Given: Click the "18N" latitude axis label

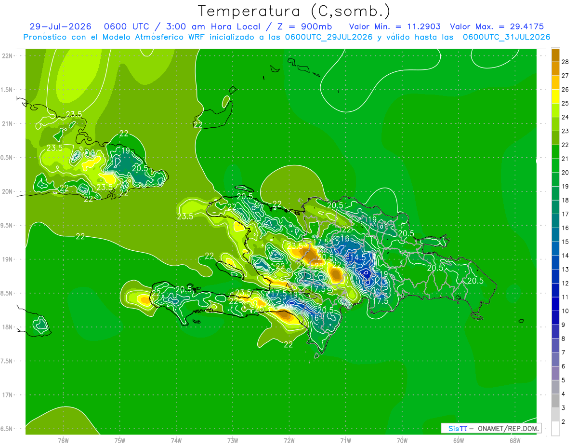Looking at the screenshot, I should (x=7, y=327).
